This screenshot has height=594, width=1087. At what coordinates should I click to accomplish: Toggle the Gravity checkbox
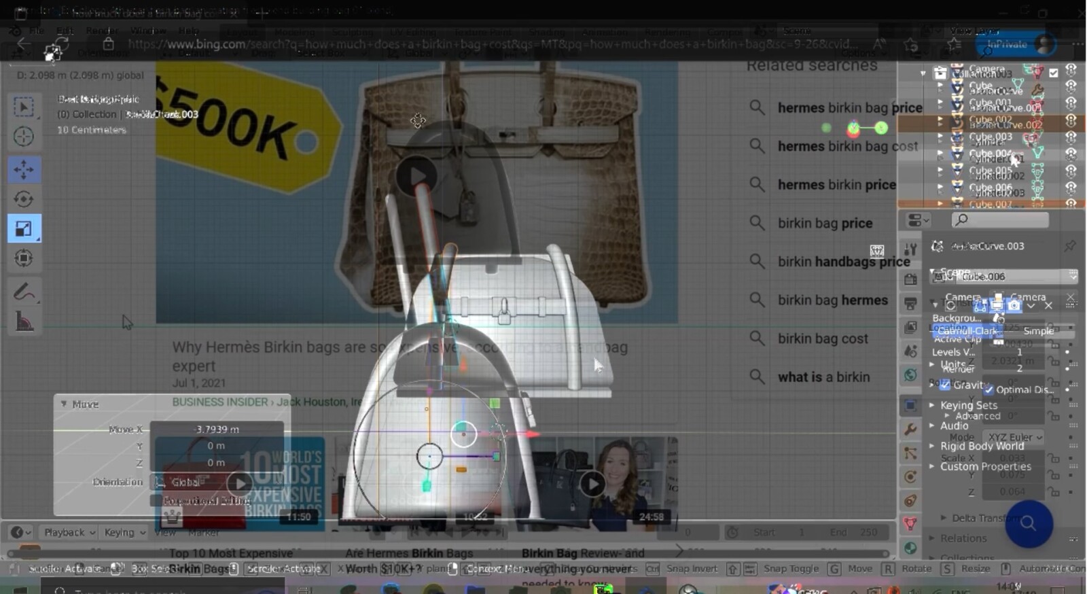click(x=945, y=385)
